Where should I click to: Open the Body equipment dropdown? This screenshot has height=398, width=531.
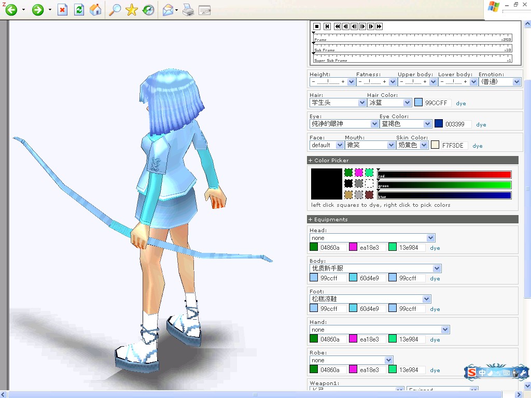(x=375, y=268)
